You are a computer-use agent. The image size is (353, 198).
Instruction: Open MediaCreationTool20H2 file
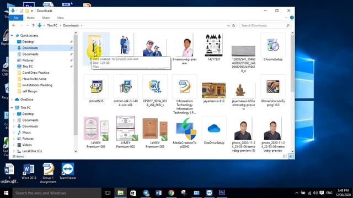point(184,133)
